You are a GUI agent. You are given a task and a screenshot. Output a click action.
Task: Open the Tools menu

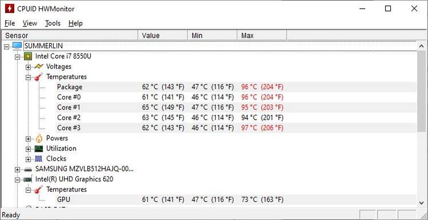click(x=53, y=23)
